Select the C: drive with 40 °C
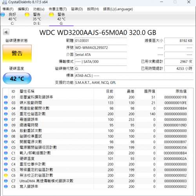This screenshot has height=196, width=196. click(x=12, y=19)
